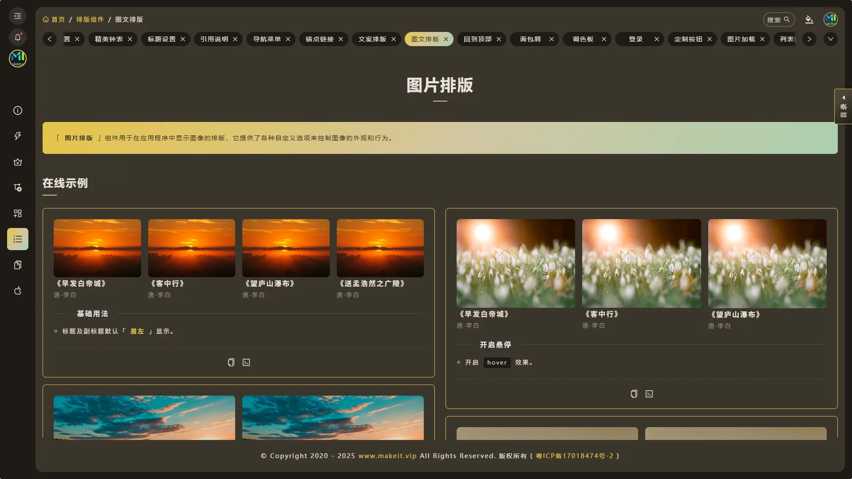Close the 面包屑 tab

[x=552, y=39]
